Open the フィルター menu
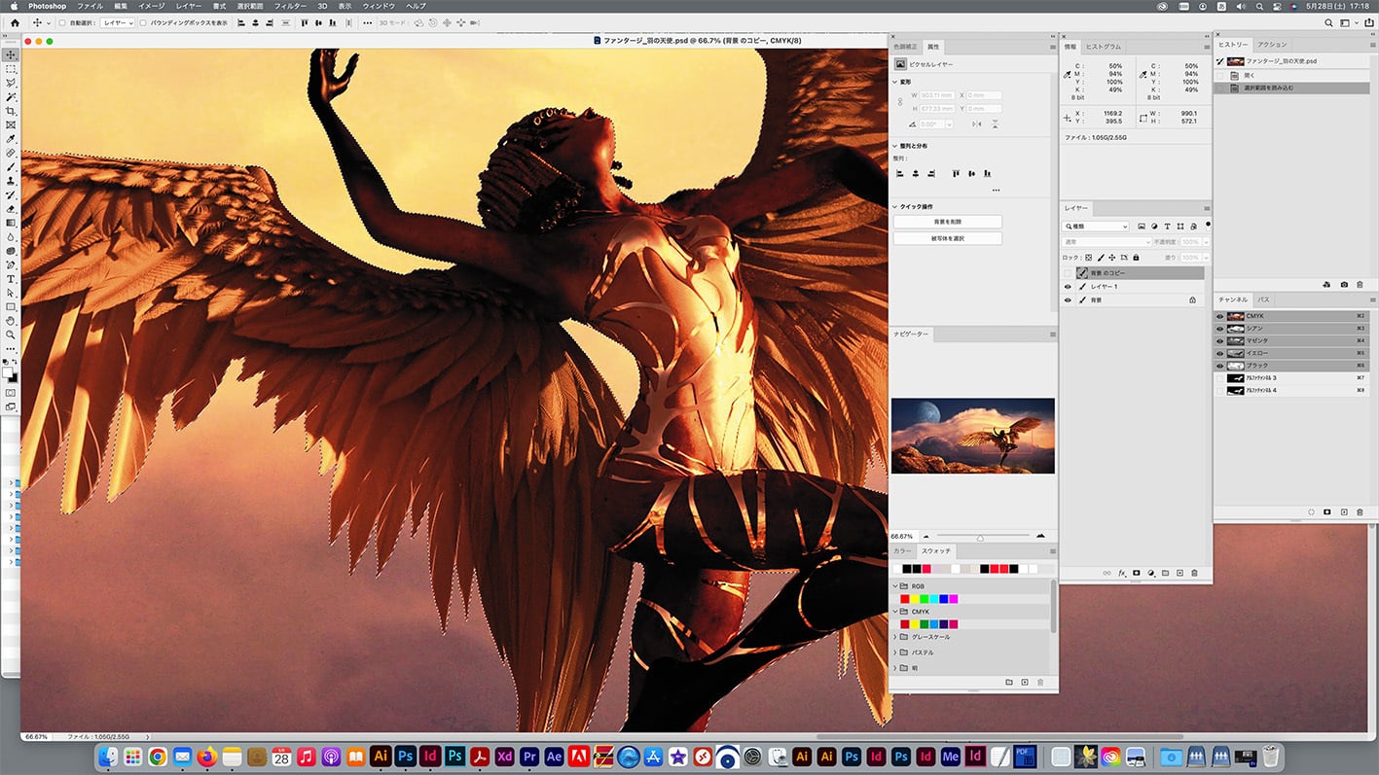This screenshot has width=1379, height=775. pyautogui.click(x=290, y=6)
